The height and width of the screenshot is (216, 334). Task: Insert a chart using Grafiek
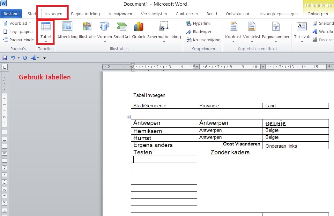138,30
